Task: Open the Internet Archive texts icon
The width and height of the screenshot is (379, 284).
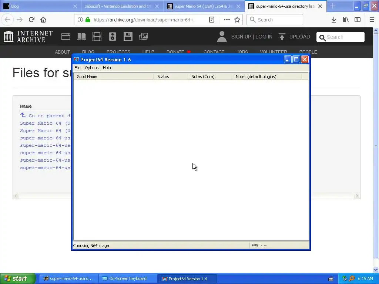Action: (81, 37)
